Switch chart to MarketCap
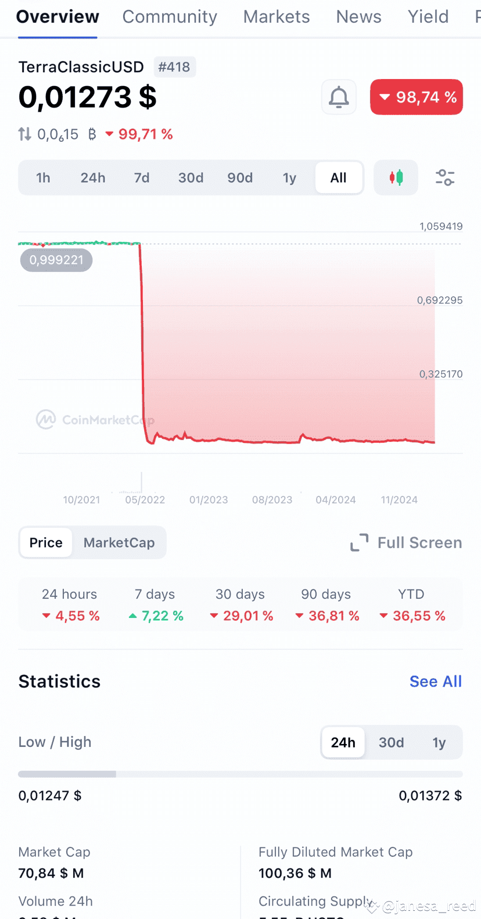Viewport: 481px width, 919px height. [x=119, y=542]
